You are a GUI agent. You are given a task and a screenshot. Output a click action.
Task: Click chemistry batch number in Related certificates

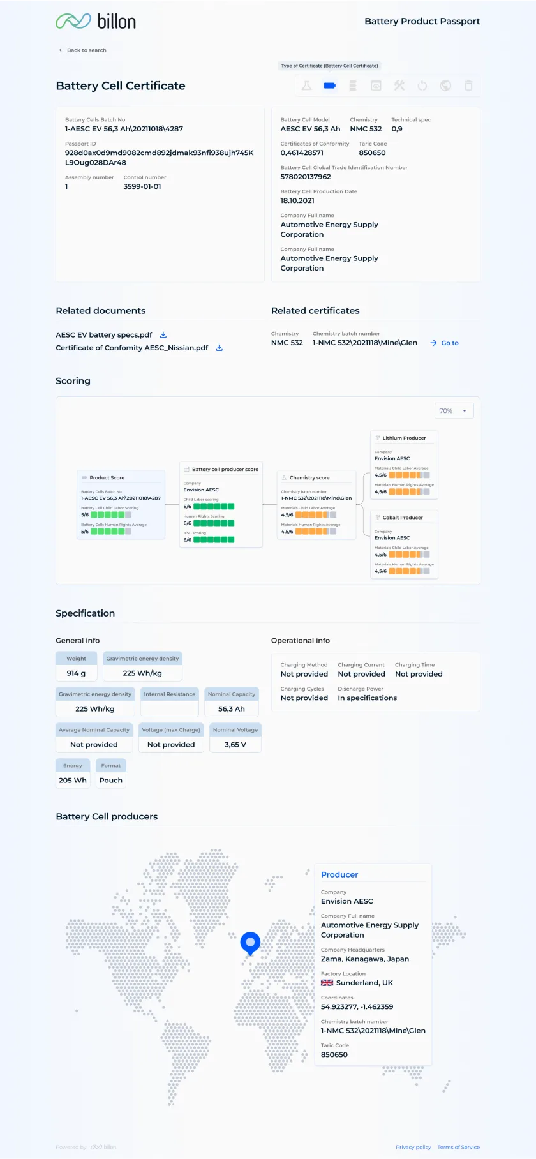pyautogui.click(x=365, y=343)
